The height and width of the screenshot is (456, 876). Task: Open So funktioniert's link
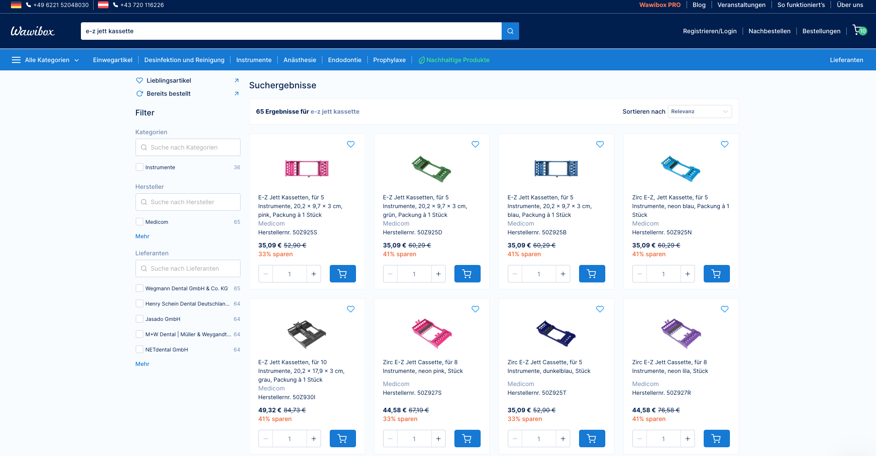click(x=801, y=5)
